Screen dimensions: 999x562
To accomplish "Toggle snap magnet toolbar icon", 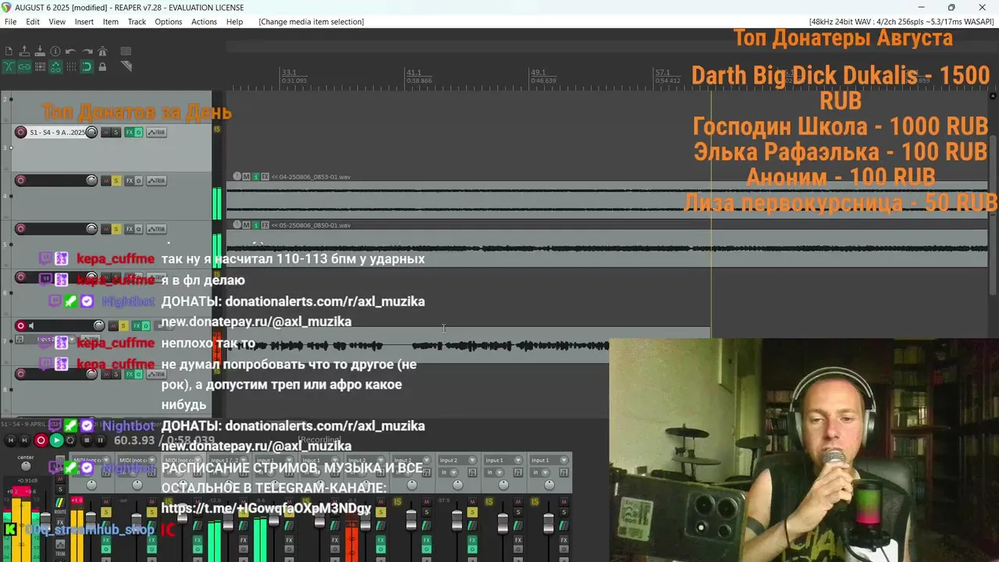I will pyautogui.click(x=87, y=66).
